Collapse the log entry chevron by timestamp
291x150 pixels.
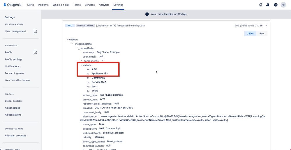pyautogui.click(x=267, y=26)
